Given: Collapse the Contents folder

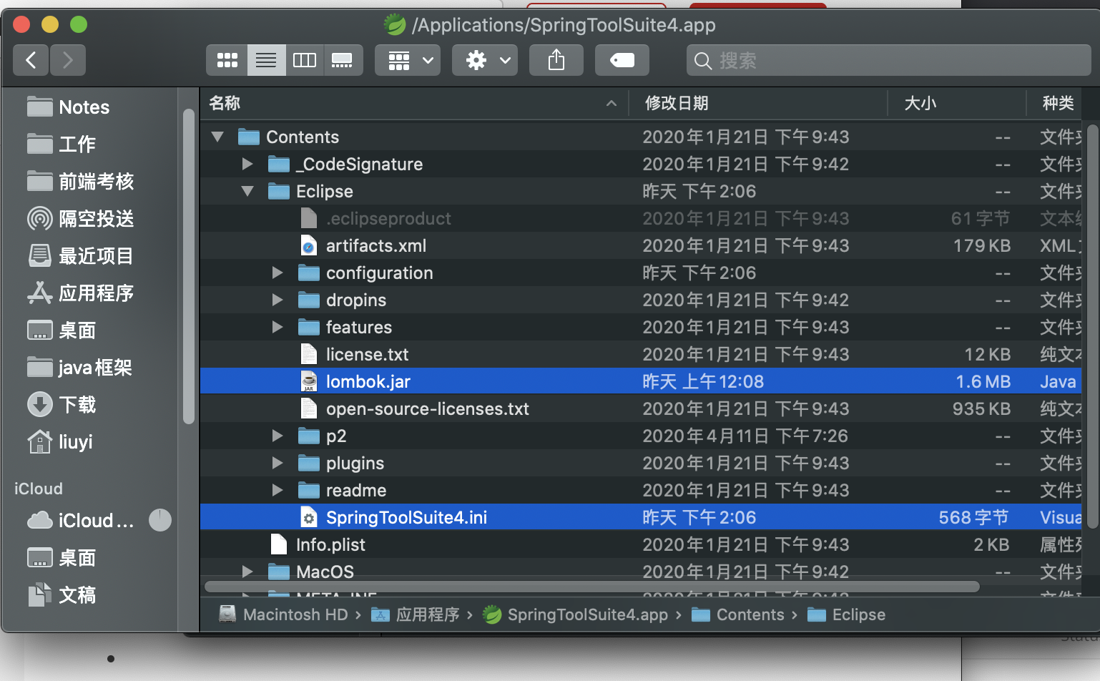Looking at the screenshot, I should tap(217, 137).
